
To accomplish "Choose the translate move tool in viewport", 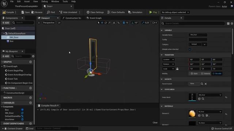I will tap(102, 23).
